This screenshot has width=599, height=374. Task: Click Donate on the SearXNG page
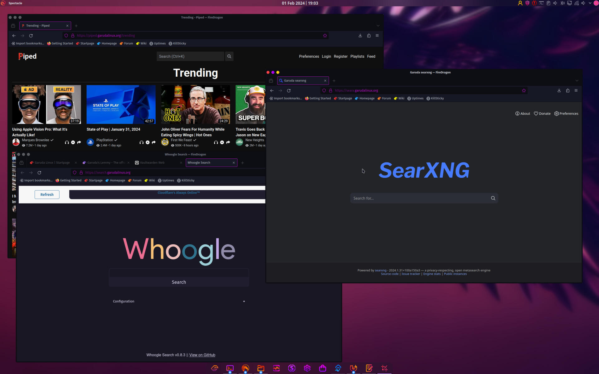pos(542,113)
